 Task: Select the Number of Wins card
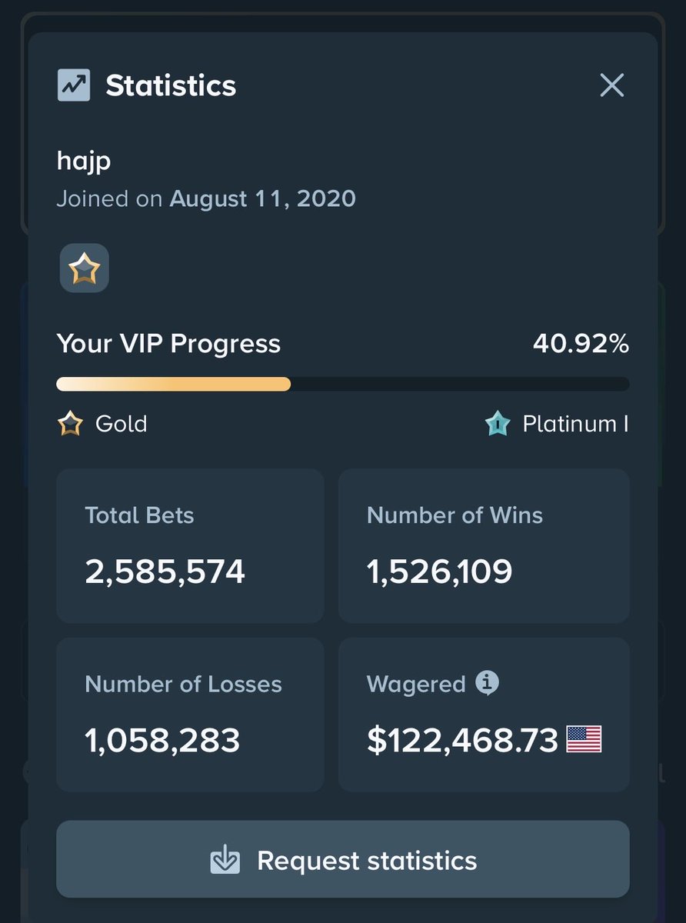point(484,546)
